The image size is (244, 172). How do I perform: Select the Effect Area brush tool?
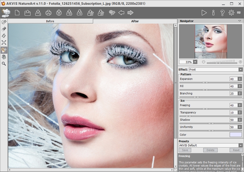pos(4,22)
